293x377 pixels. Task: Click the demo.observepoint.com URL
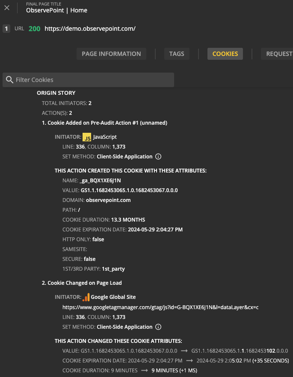[90, 29]
